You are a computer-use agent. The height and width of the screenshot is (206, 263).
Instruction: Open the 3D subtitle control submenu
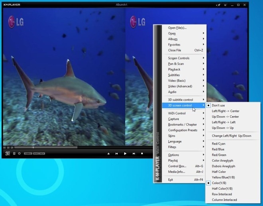point(184,100)
